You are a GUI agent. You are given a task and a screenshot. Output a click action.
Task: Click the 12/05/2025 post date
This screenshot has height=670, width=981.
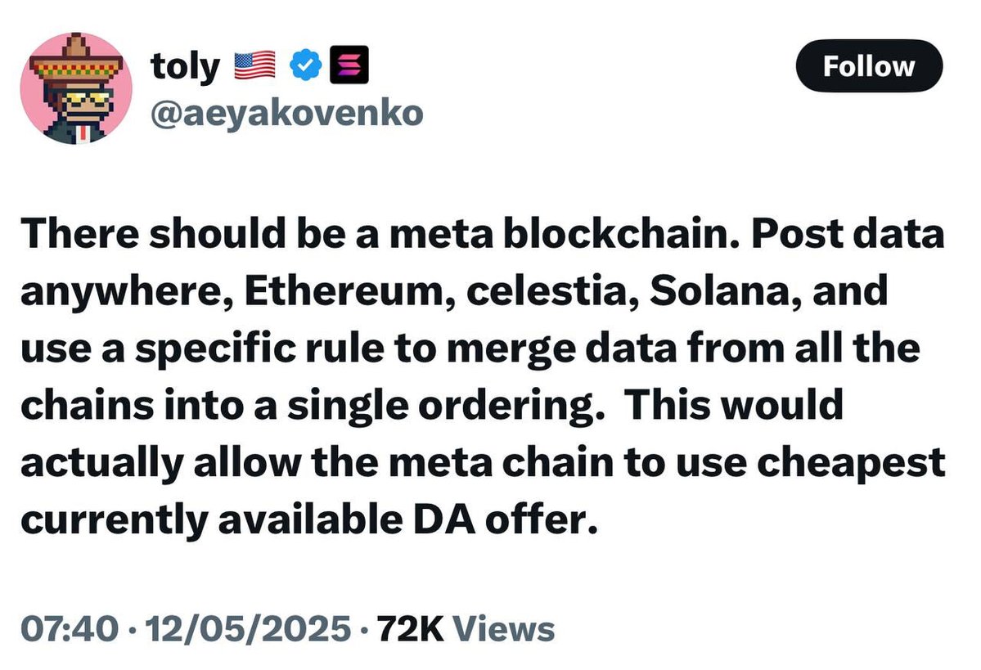click(248, 628)
